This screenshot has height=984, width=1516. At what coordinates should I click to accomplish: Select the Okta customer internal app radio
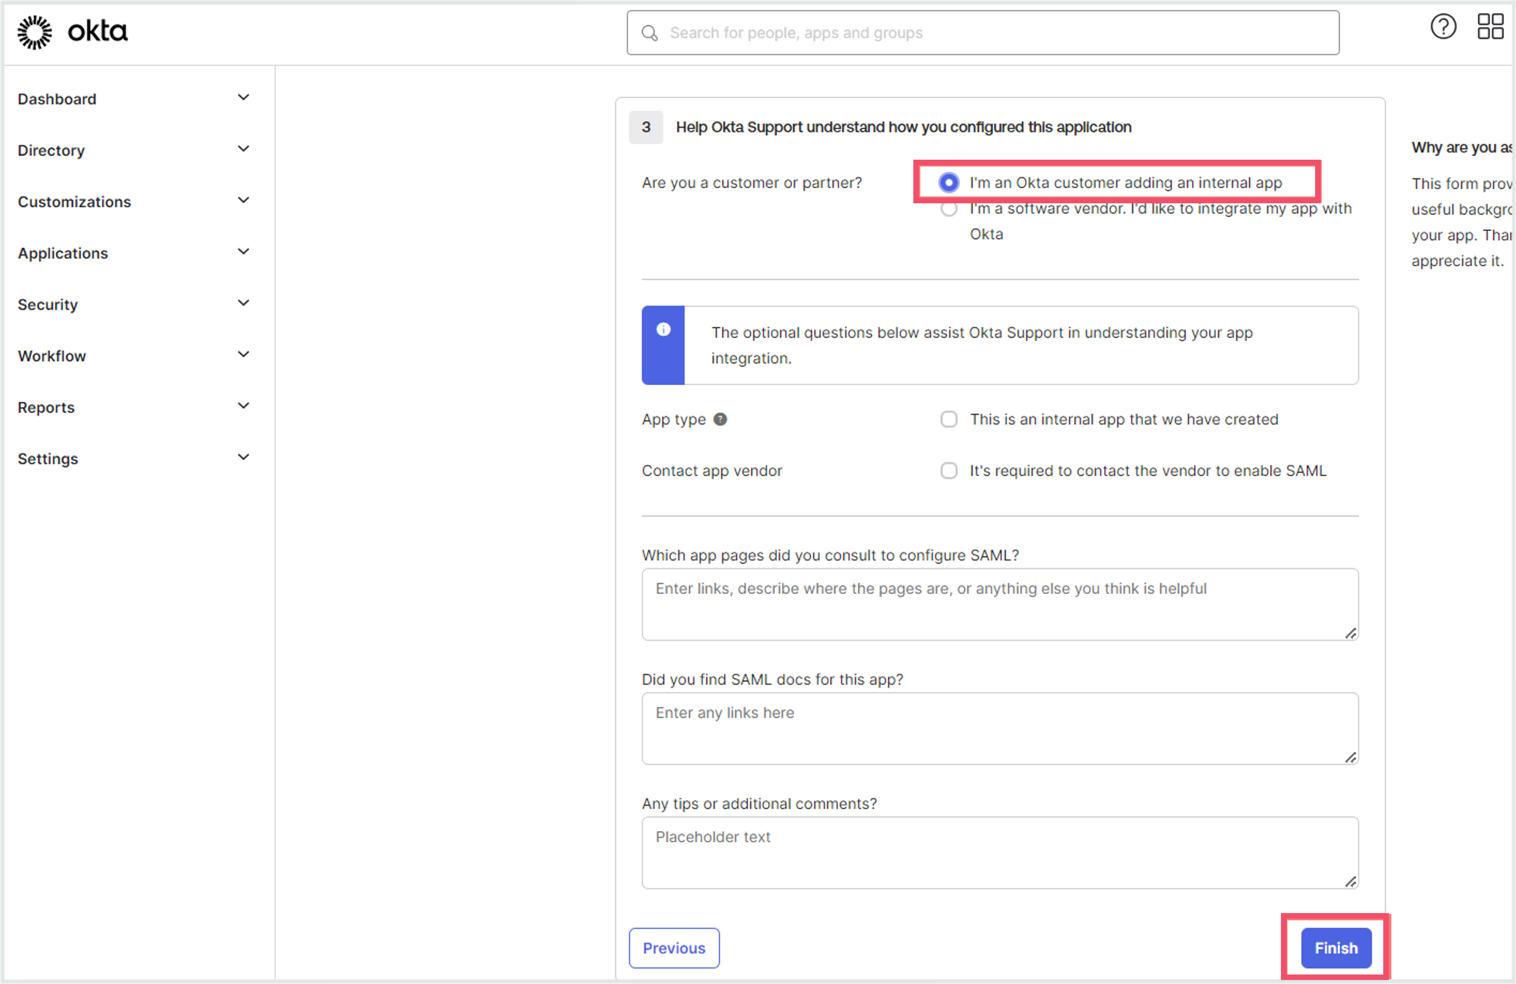[949, 183]
